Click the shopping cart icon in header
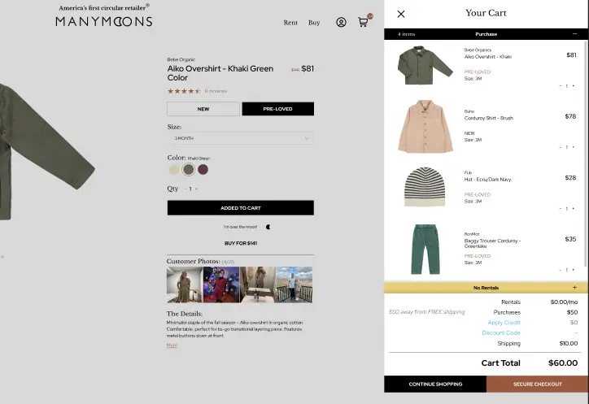The width and height of the screenshot is (589, 404). 364,22
